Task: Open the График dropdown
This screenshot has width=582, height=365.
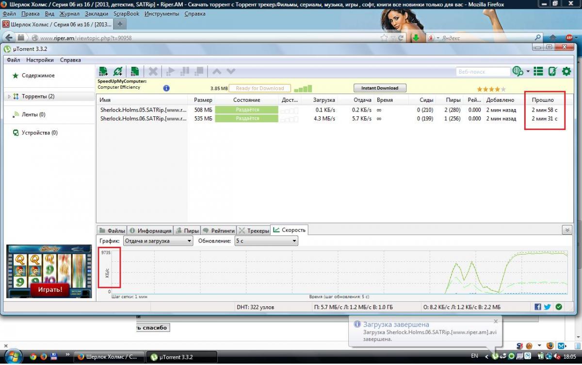Action: 158,240
